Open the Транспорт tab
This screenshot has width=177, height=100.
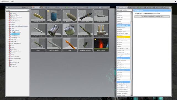(x=51, y=7)
